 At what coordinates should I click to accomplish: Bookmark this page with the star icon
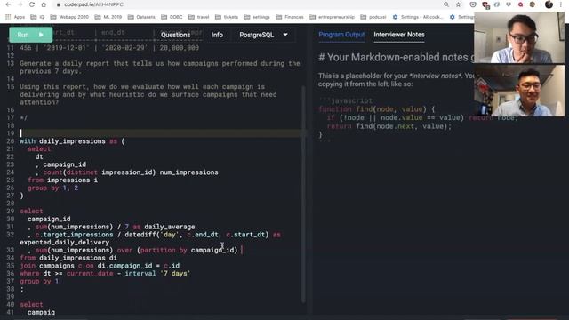(459, 4)
